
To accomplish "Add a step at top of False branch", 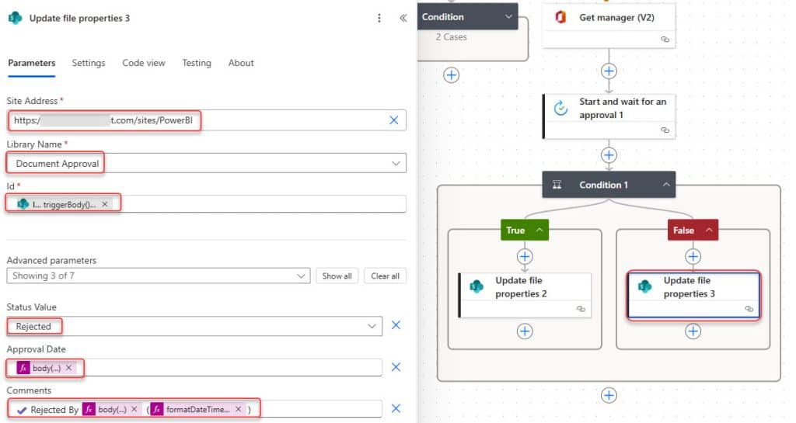I will click(693, 256).
